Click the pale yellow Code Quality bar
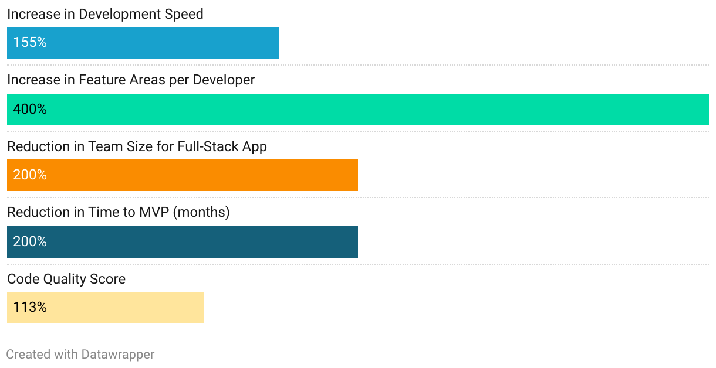Viewport: 716px width, 368px height. click(x=106, y=308)
